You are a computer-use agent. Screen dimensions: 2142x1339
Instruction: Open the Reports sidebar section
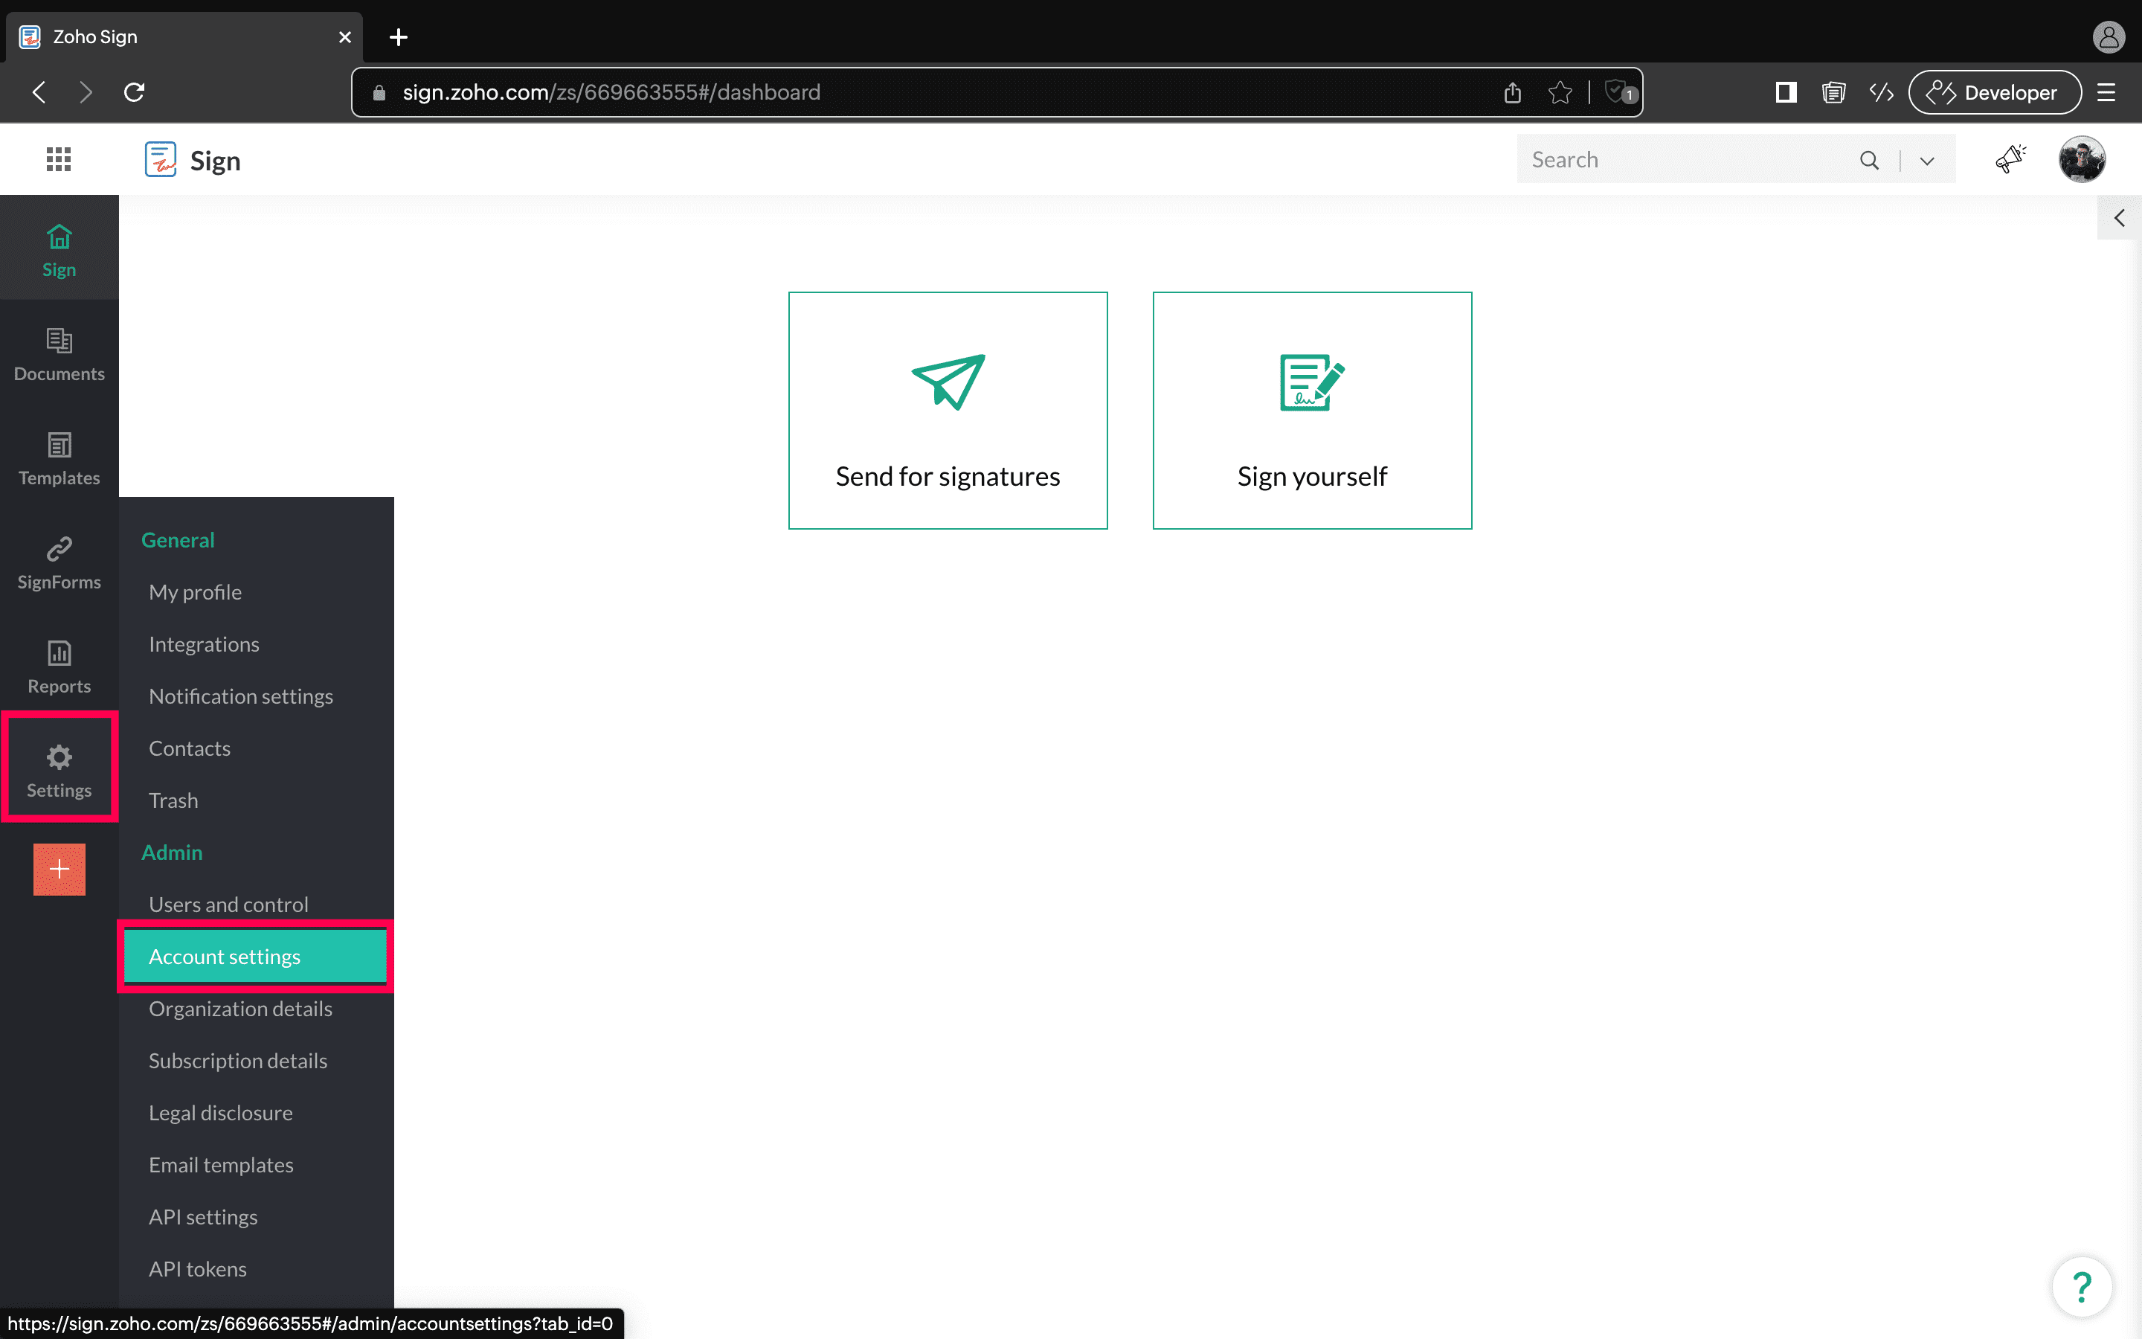click(59, 667)
